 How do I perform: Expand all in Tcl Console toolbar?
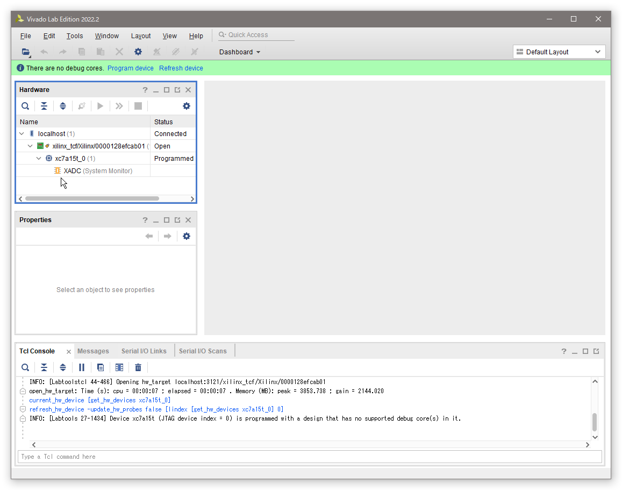pos(63,367)
